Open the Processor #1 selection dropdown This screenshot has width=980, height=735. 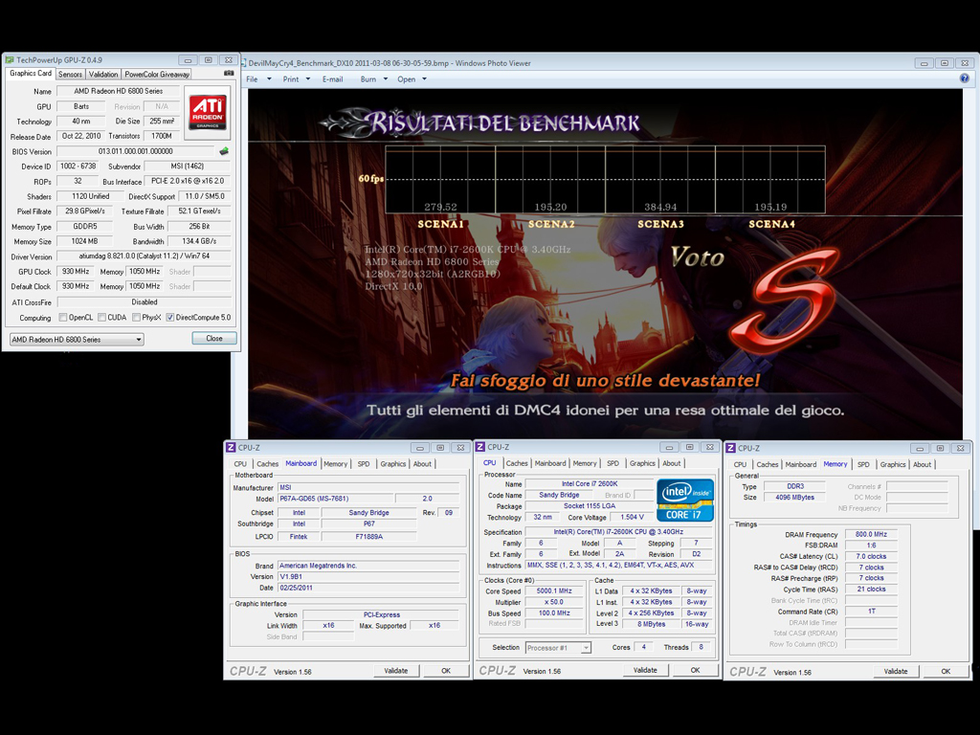pos(558,648)
